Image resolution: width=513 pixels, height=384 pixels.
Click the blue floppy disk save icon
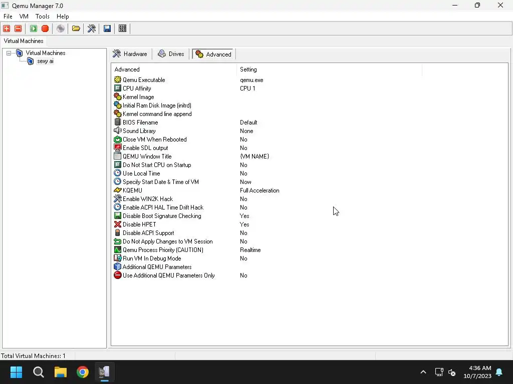(107, 28)
